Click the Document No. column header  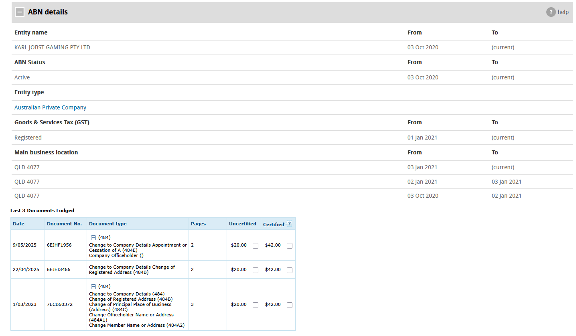[64, 224]
